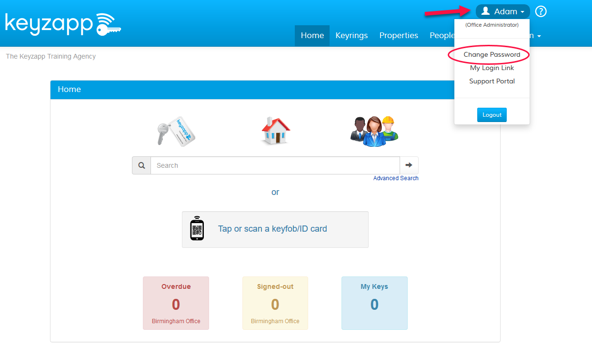Select My Login Link menu item

(492, 68)
